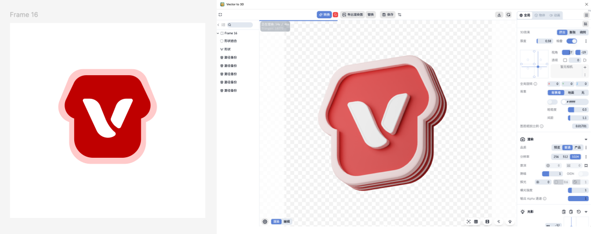Collapse the 光影 lighting section arrow
591x234 pixels.
pos(586,212)
